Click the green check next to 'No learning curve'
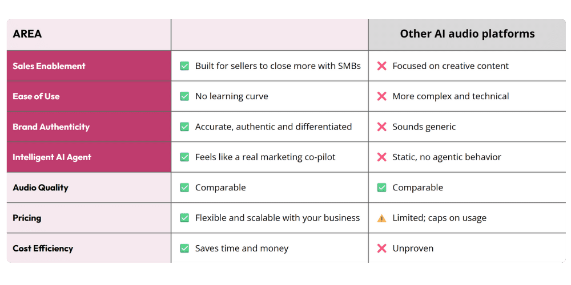This screenshot has height=285, width=571. point(184,96)
